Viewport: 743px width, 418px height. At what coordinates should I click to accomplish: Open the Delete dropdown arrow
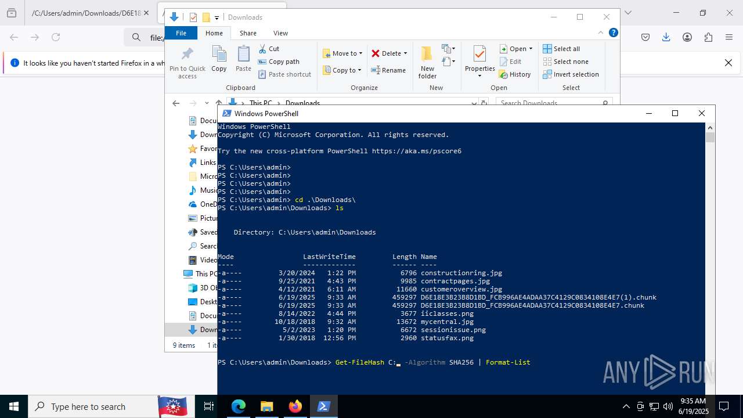coord(405,53)
